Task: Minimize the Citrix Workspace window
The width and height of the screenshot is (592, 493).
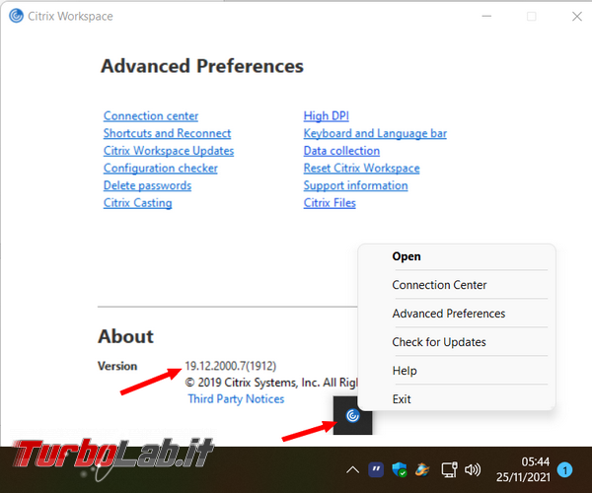Action: tap(486, 16)
